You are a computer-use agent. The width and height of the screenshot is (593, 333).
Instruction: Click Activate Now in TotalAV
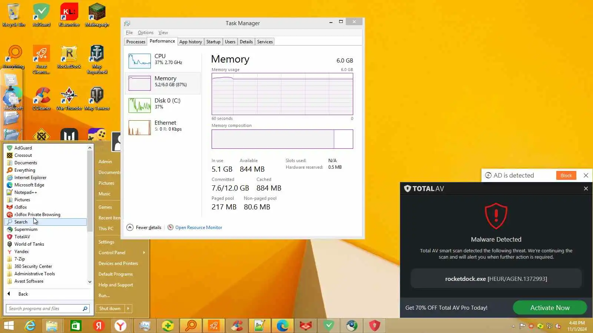point(550,308)
